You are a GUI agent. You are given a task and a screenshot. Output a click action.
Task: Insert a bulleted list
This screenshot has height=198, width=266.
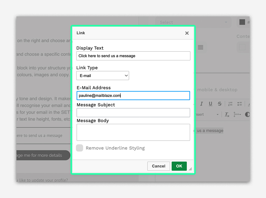(x=239, y=104)
